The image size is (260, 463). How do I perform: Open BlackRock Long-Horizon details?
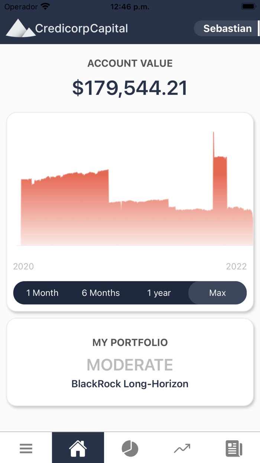pyautogui.click(x=130, y=384)
